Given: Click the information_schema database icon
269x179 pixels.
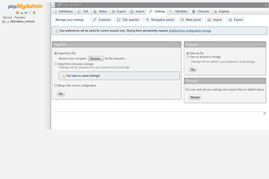Looking at the screenshot, I should coord(8,21).
